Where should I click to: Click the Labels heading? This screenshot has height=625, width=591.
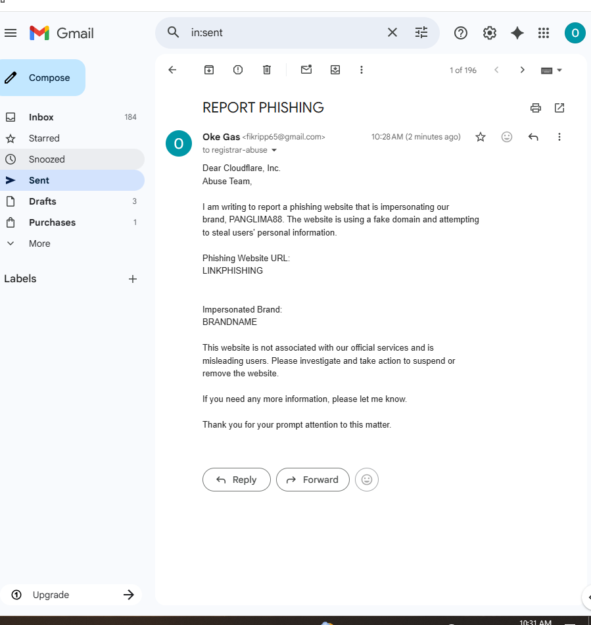coord(20,279)
